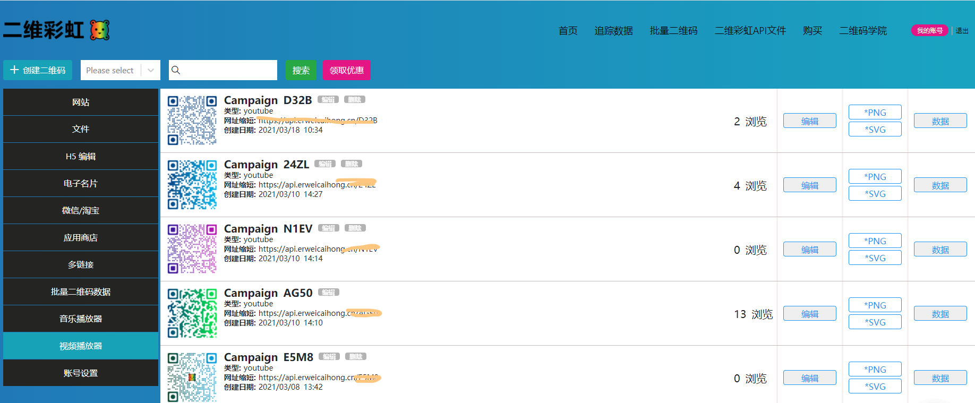
Task: Download *PNG for Campaign N1EV
Action: click(875, 241)
